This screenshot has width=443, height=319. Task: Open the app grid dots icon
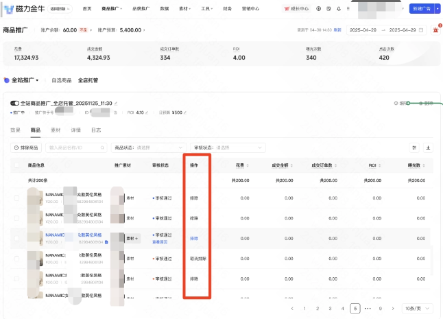coord(348,9)
